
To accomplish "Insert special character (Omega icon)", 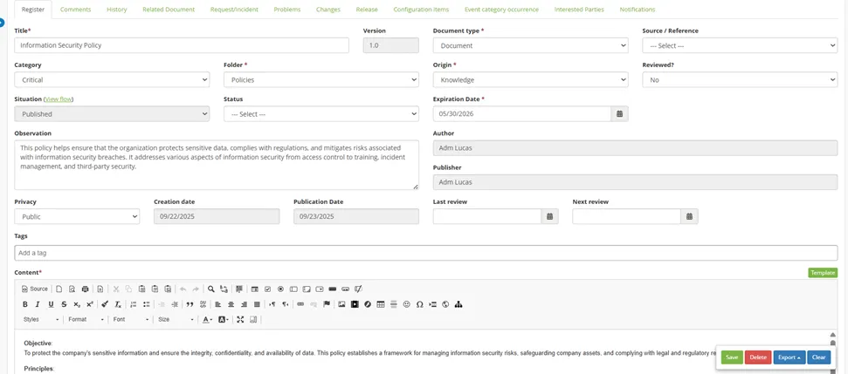I will coord(420,304).
